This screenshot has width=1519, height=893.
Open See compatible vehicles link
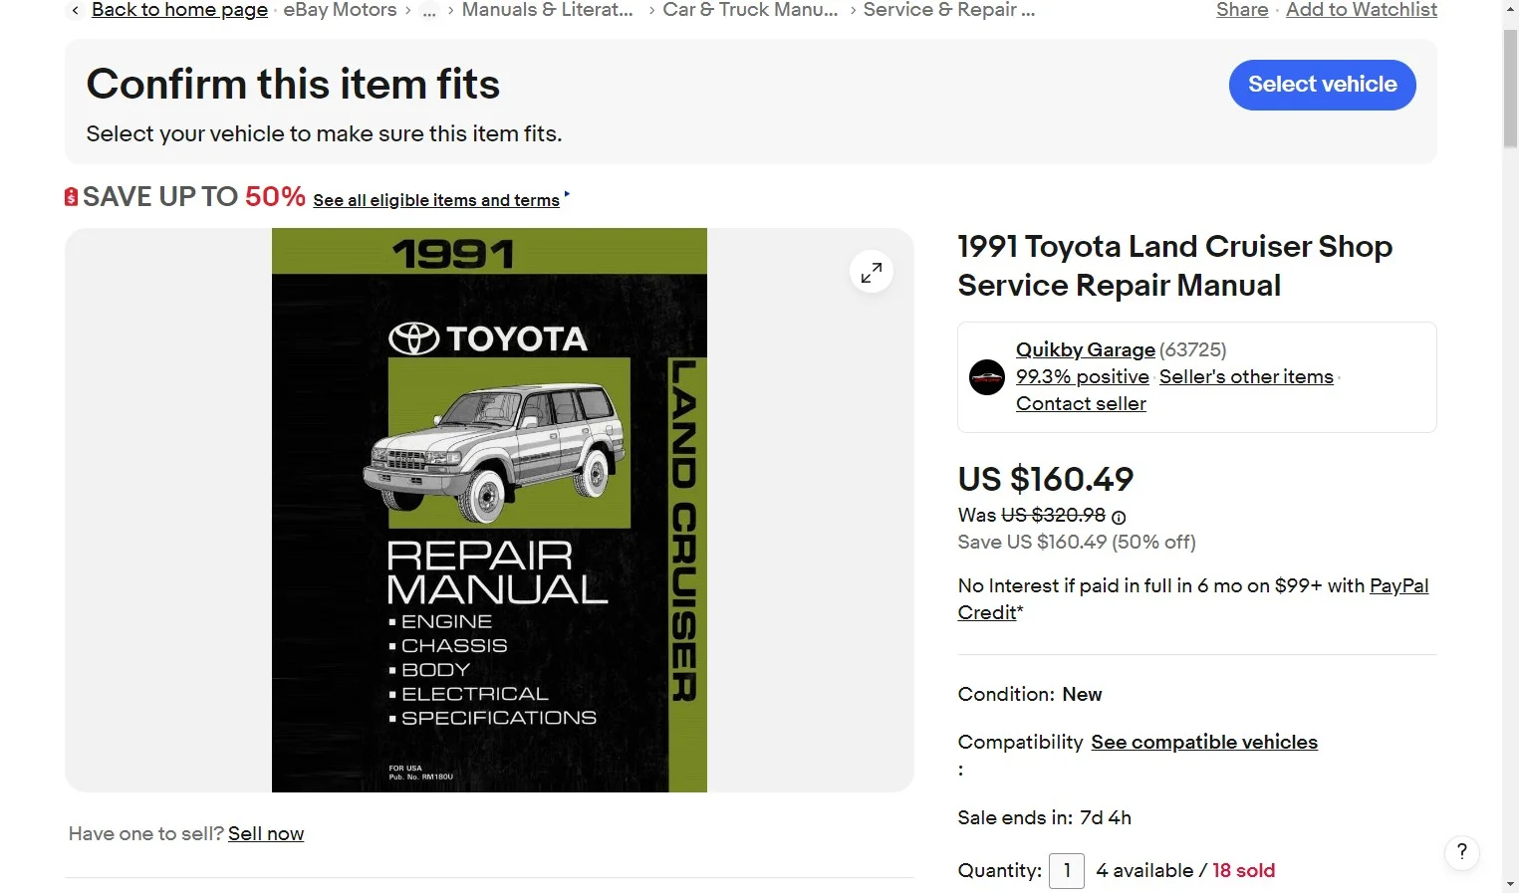1204,742
